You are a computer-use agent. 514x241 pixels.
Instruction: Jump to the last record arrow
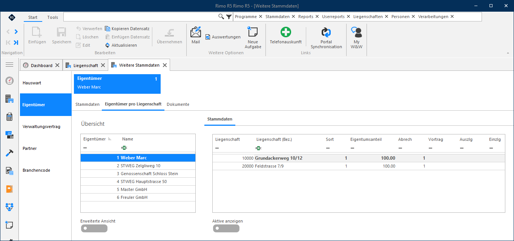point(16,43)
